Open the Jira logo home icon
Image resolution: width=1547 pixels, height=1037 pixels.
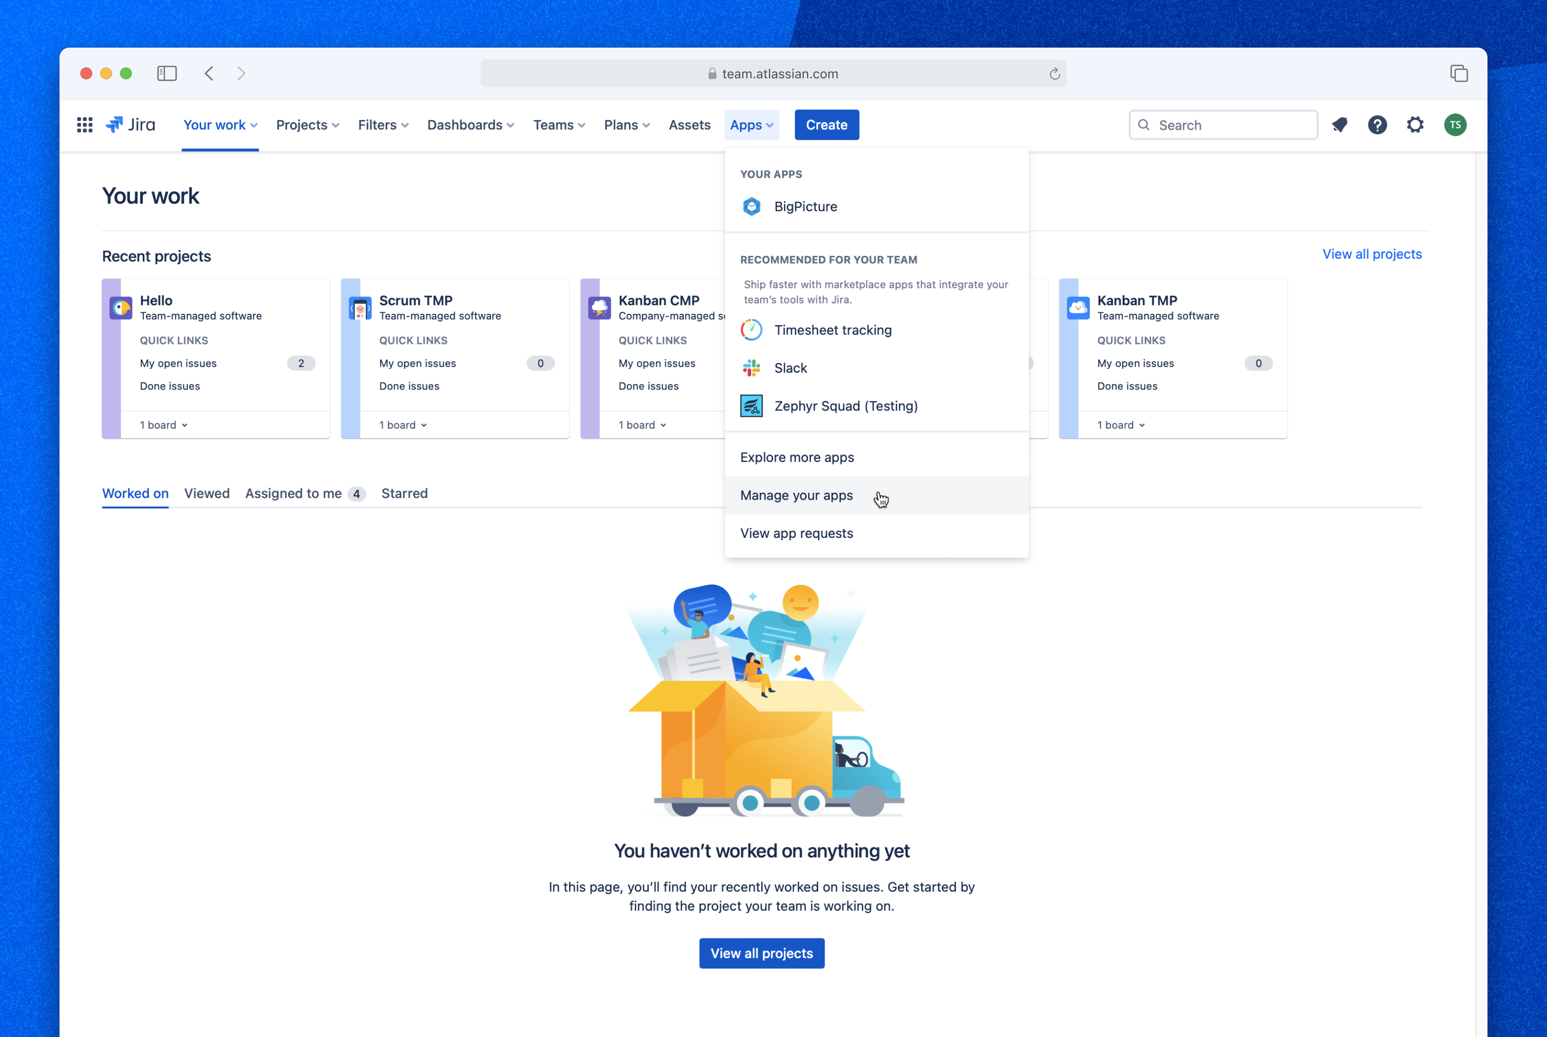pyautogui.click(x=129, y=124)
